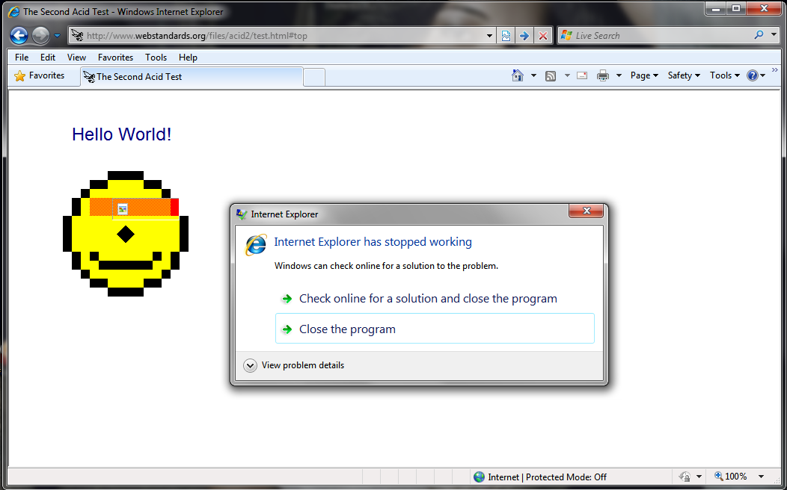
Task: Click 'Windows can check online' message text
Action: coord(386,266)
